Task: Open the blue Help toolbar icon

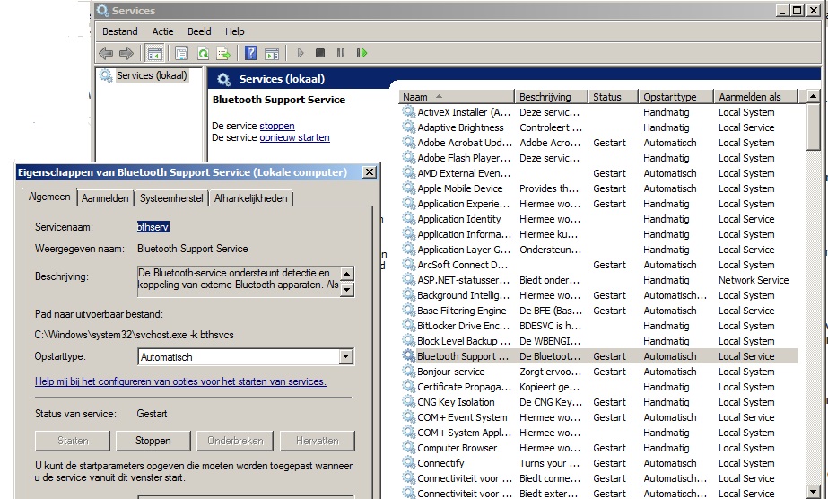Action: pyautogui.click(x=251, y=53)
